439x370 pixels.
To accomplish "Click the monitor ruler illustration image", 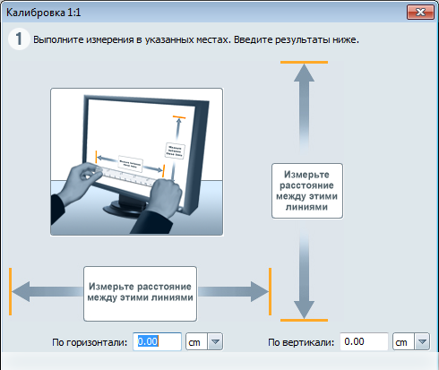I will click(x=137, y=162).
